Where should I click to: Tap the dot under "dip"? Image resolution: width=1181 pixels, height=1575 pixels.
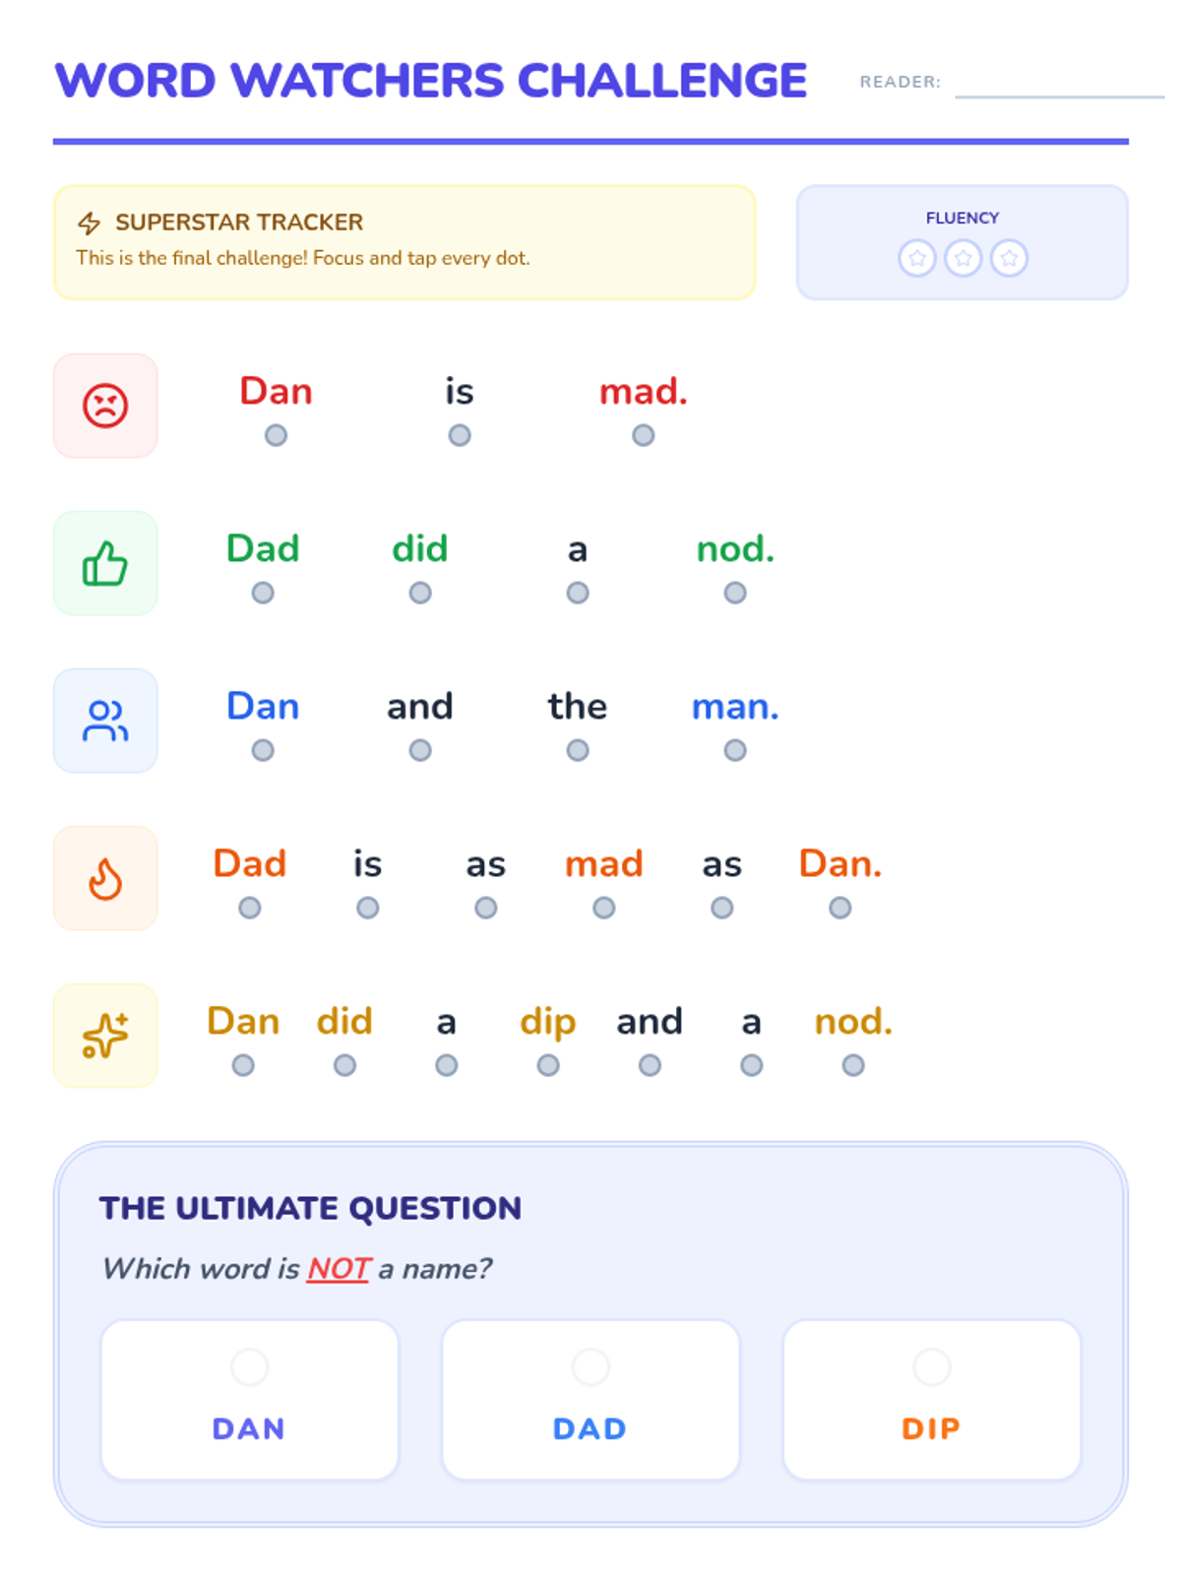point(548,1065)
